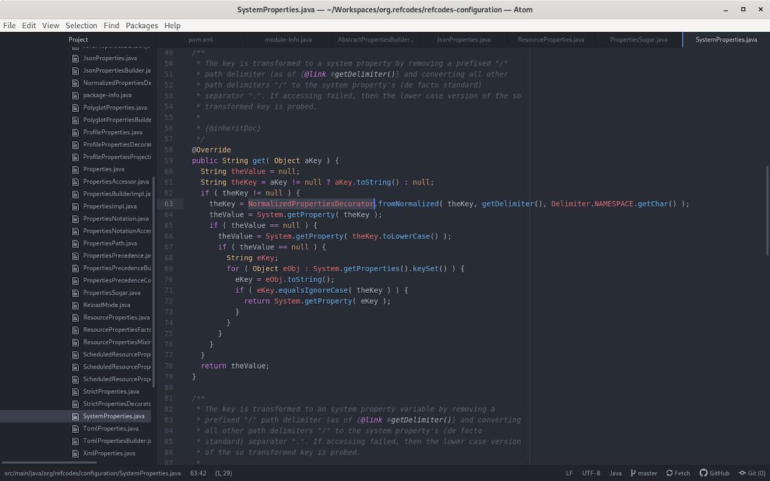Switch to the pom.xml tab

pyautogui.click(x=200, y=40)
